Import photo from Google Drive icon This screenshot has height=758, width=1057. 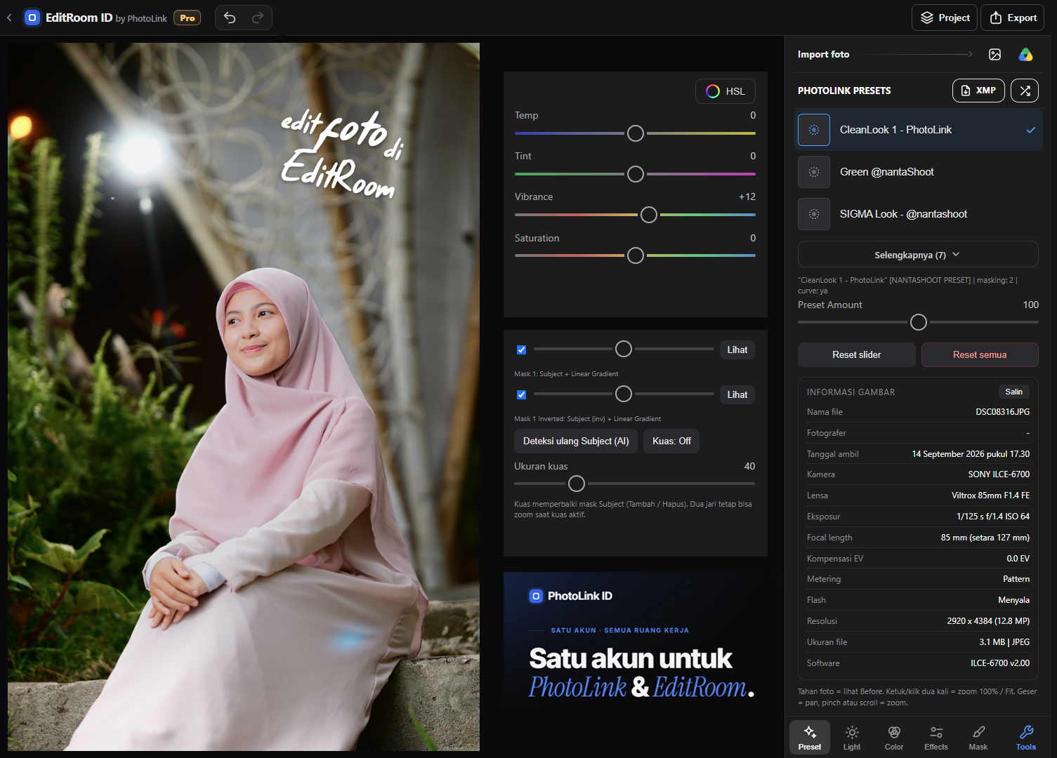1025,54
